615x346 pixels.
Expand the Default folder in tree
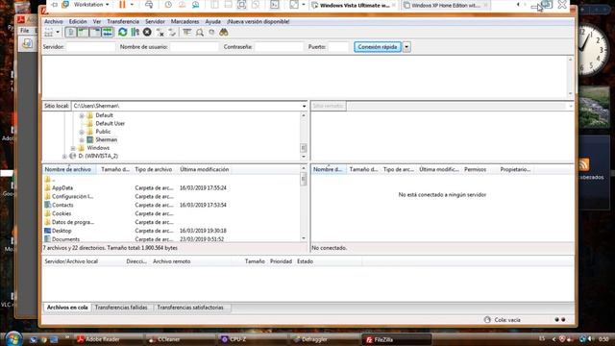(82, 115)
